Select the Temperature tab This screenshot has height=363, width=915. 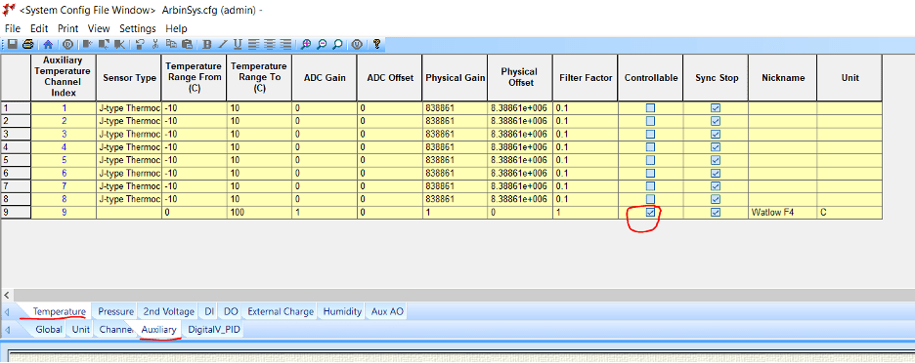[59, 311]
